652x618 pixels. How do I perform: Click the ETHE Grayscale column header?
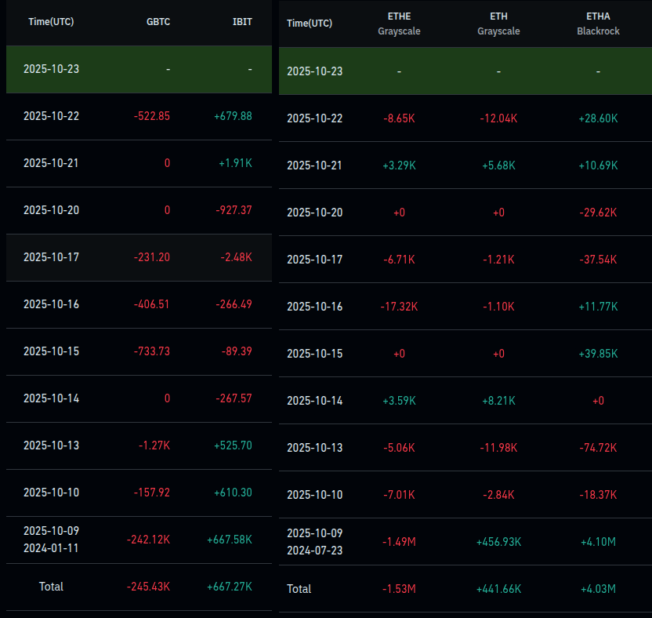click(x=399, y=22)
